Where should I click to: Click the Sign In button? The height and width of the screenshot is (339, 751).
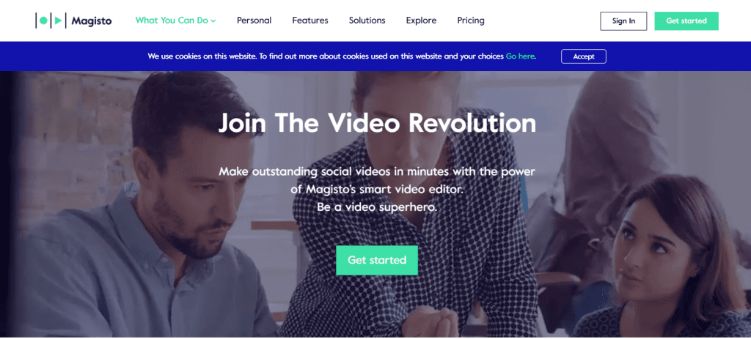[623, 21]
